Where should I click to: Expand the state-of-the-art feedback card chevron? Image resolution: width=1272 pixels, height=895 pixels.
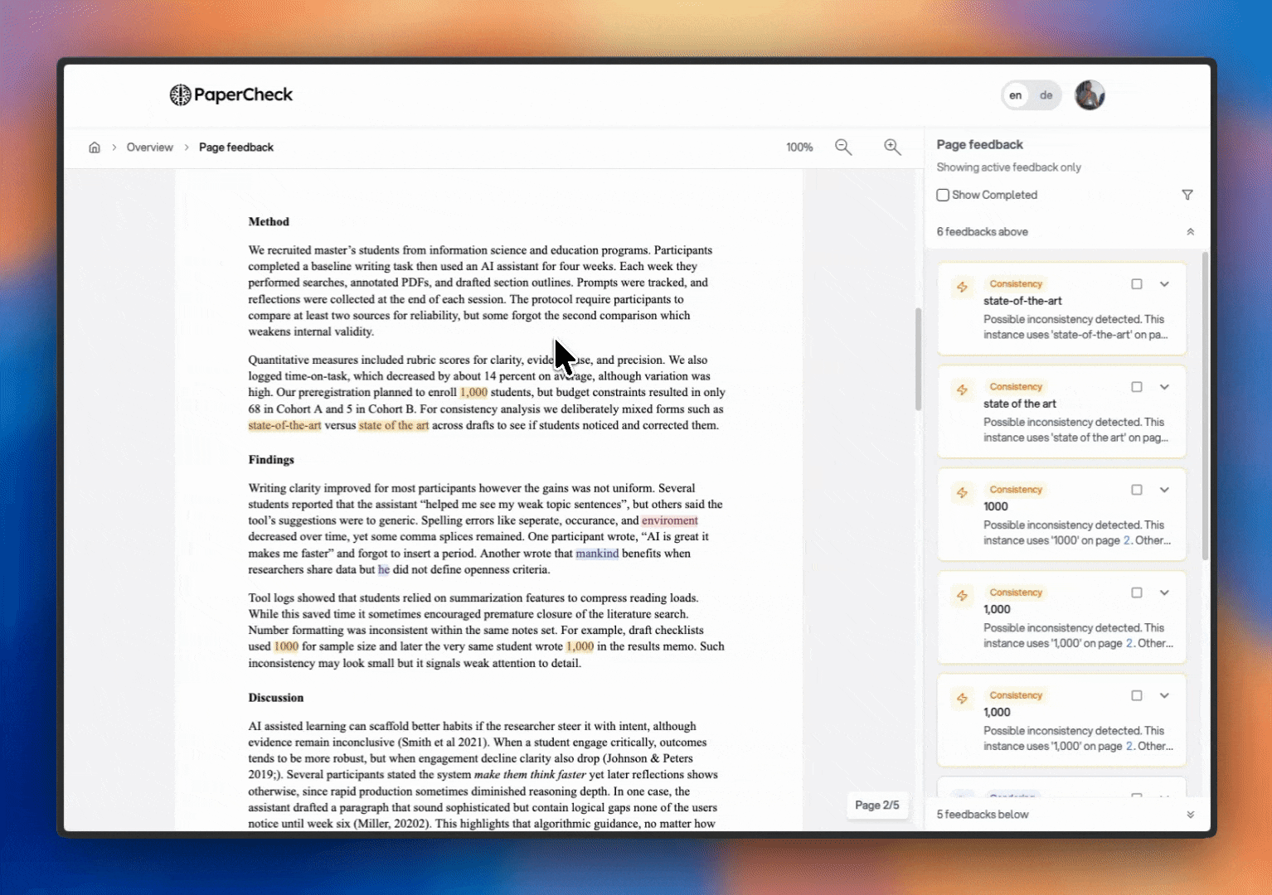coord(1164,284)
